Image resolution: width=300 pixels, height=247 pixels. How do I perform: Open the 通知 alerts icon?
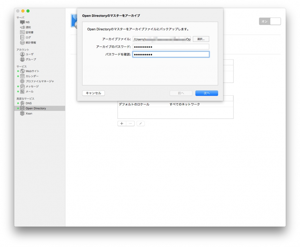point(22,27)
